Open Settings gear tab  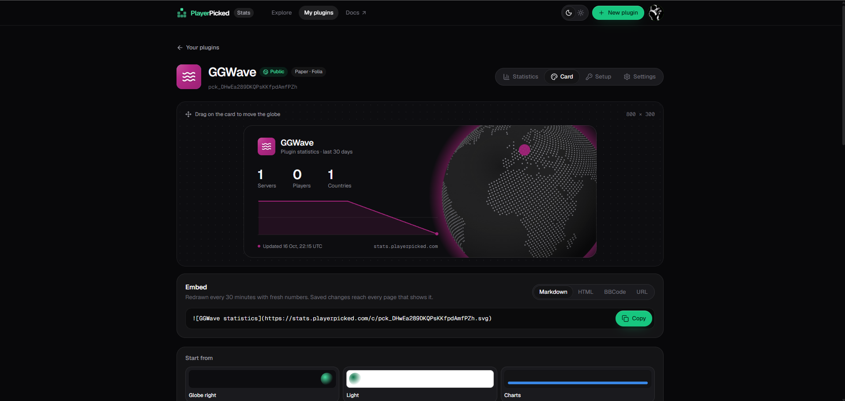click(639, 77)
